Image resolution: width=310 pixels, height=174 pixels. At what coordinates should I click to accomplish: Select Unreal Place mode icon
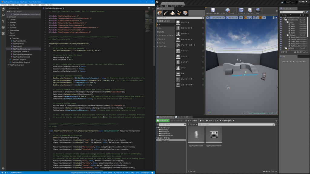point(160,13)
